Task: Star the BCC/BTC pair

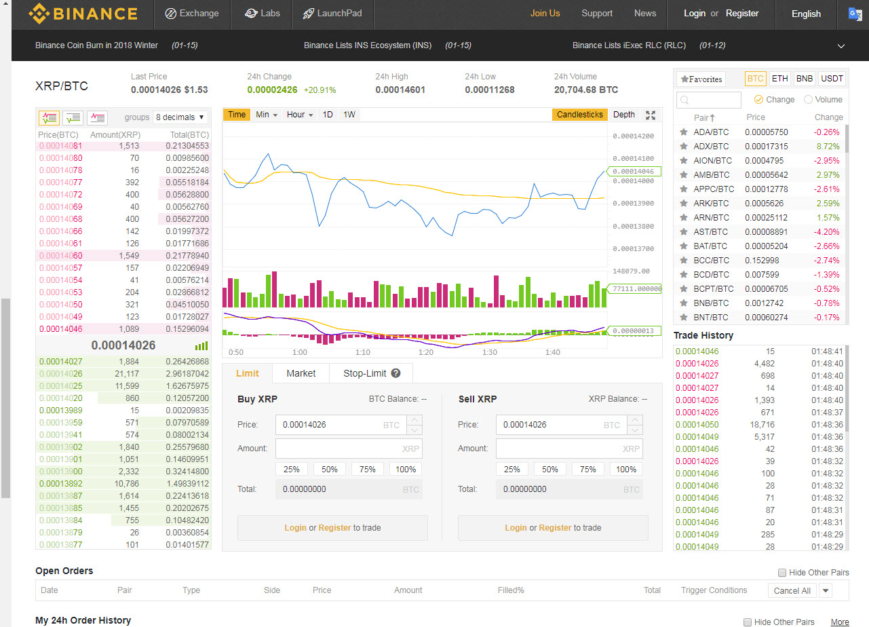Action: point(684,260)
